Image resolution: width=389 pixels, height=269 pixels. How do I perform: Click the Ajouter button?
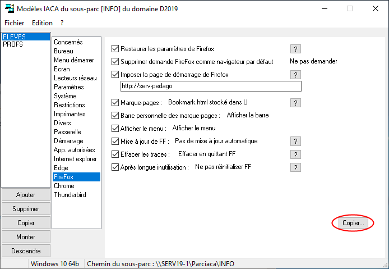(x=26, y=195)
